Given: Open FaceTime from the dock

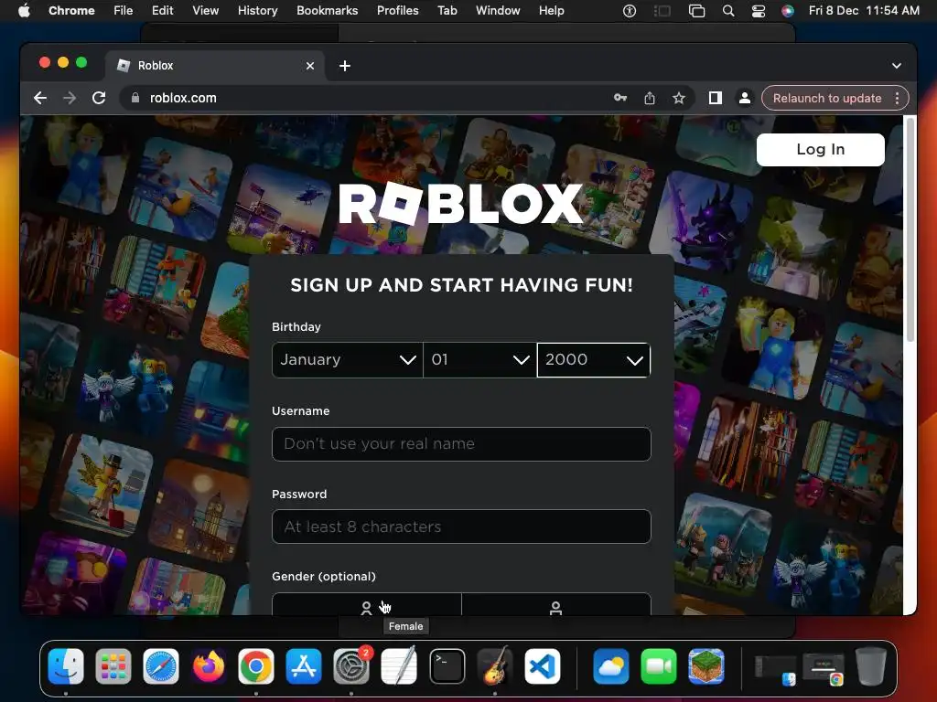Looking at the screenshot, I should pos(659,666).
